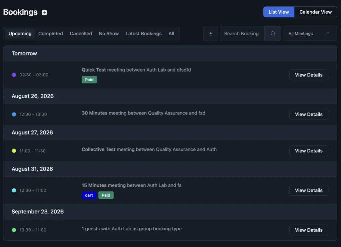Click the 30 Minutes meeting title text
Viewport: 341px width, 247px height.
[x=144, y=113]
